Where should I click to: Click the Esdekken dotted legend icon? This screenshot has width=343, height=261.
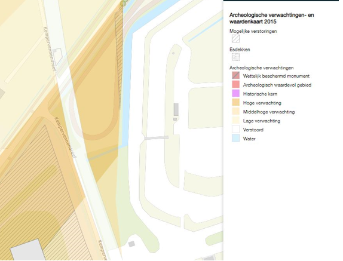[235, 57]
